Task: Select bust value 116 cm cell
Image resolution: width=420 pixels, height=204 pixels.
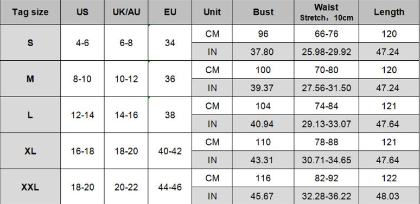Action: tap(263, 178)
